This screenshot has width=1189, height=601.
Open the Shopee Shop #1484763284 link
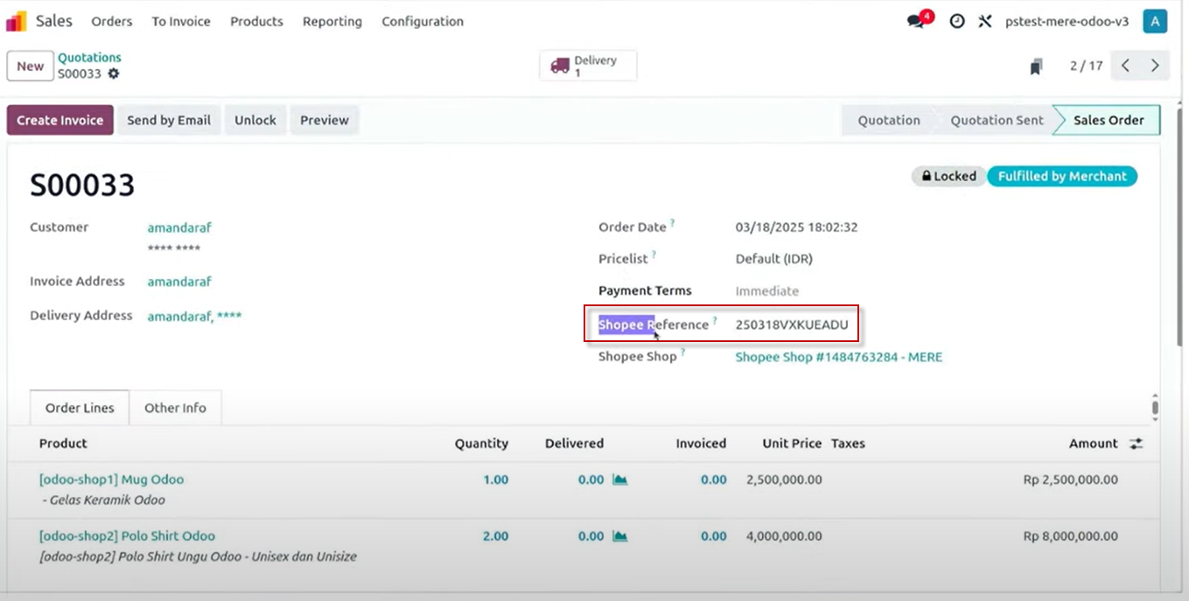838,357
